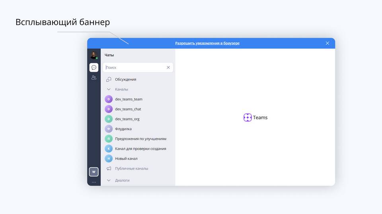This screenshot has height=214, width=382.
Task: Collapse the Диалоги section chevron
Action: click(109, 180)
